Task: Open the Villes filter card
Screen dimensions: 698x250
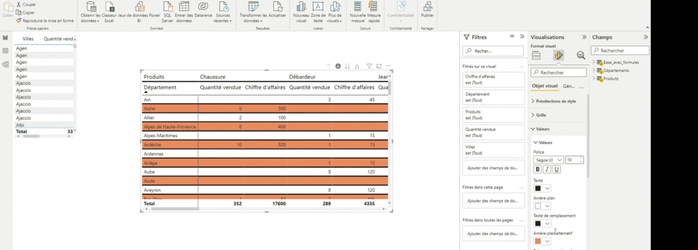Action: click(494, 150)
